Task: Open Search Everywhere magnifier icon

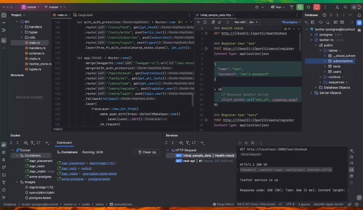Action: tap(345, 7)
